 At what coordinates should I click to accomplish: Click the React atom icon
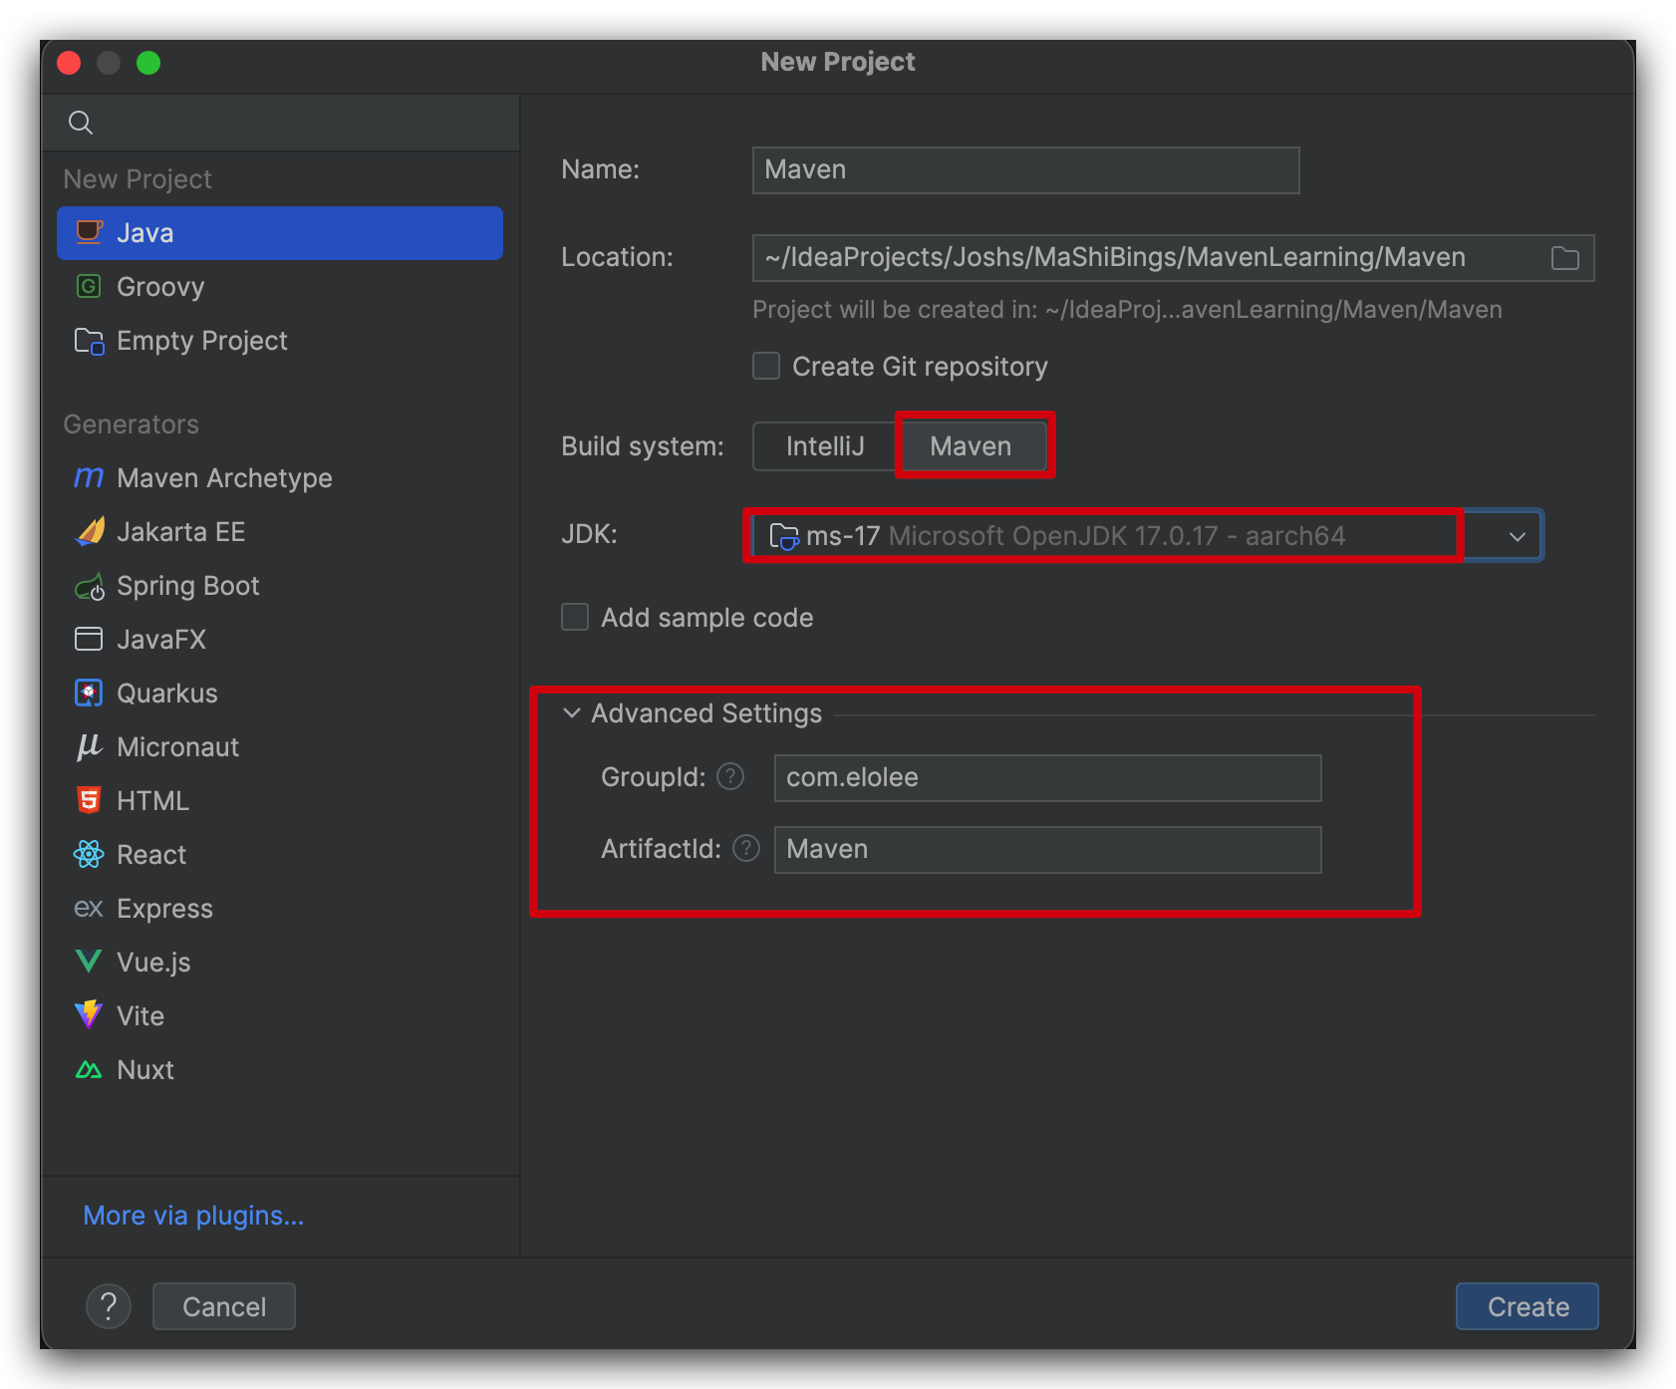pos(89,854)
